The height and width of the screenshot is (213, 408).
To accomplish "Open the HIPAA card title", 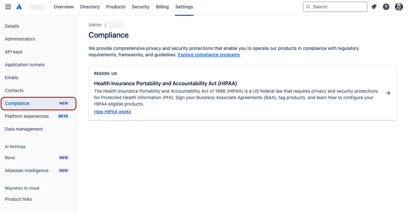I will 165,84.
